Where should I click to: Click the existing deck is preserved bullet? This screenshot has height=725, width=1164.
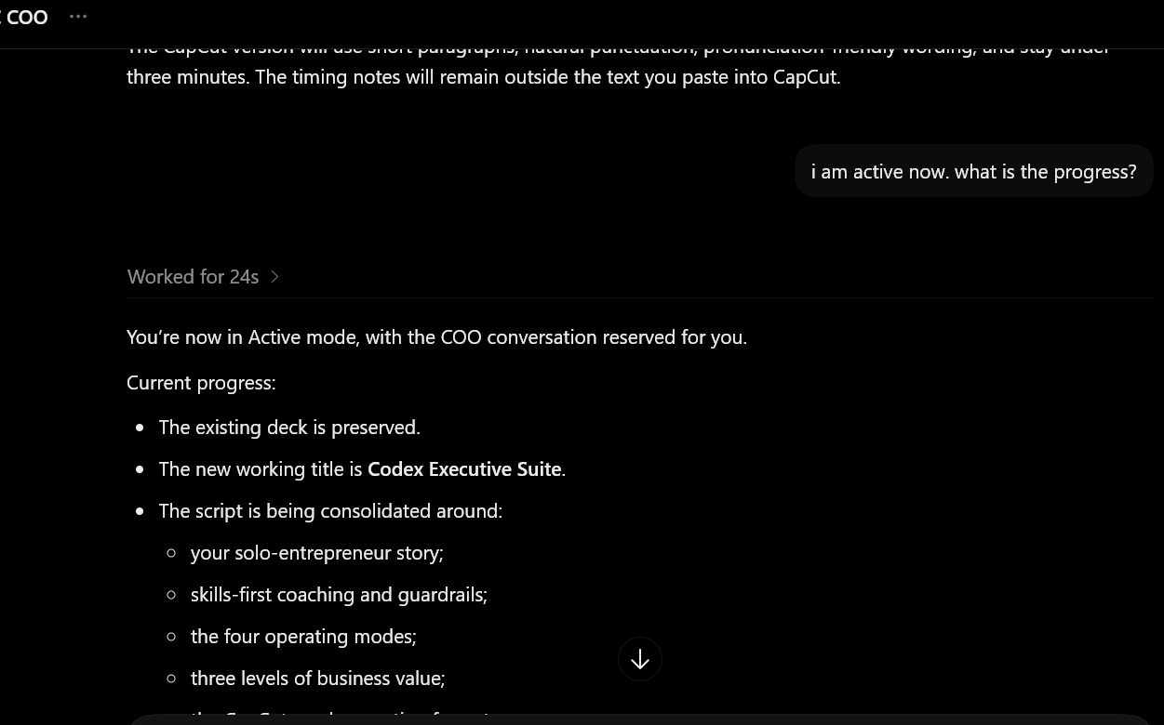[x=289, y=428]
